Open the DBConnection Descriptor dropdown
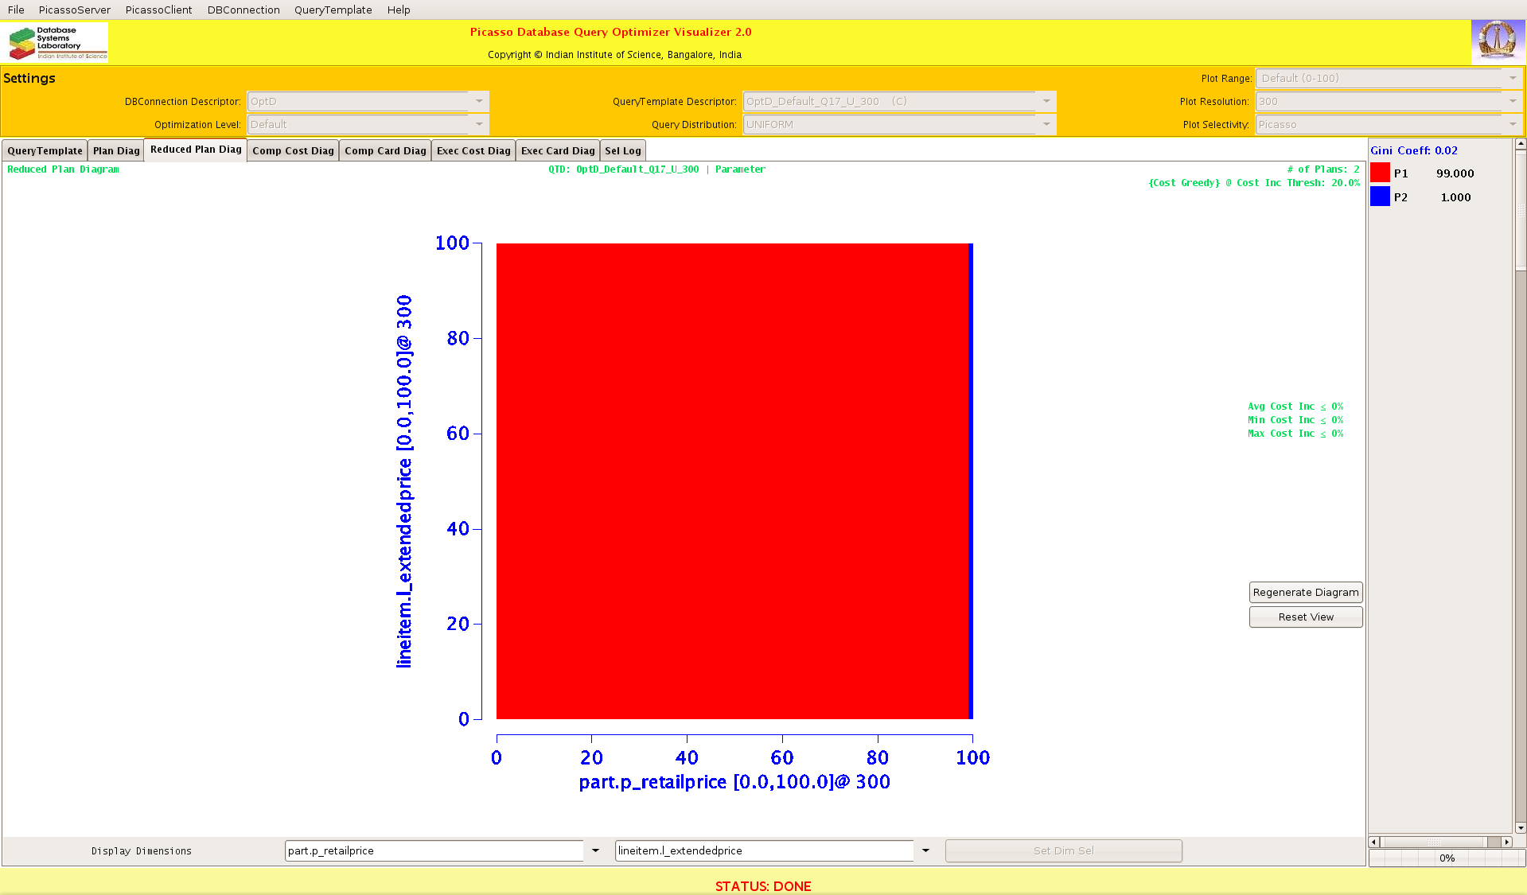1527x895 pixels. (x=479, y=101)
